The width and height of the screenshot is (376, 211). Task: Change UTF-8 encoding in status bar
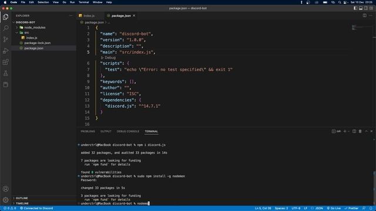296,209
